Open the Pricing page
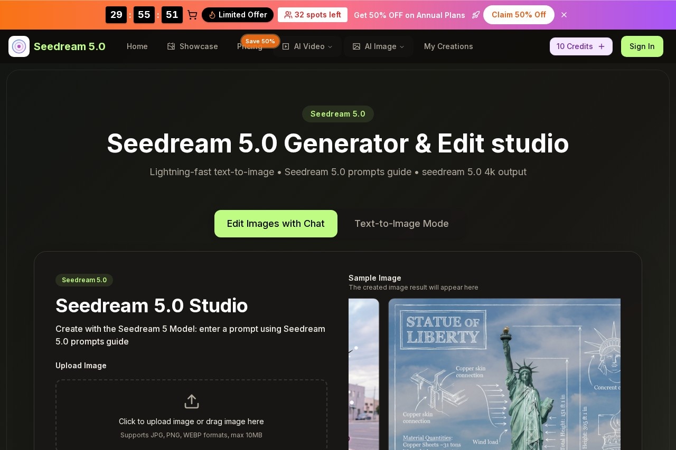This screenshot has width=676, height=450. [x=250, y=46]
